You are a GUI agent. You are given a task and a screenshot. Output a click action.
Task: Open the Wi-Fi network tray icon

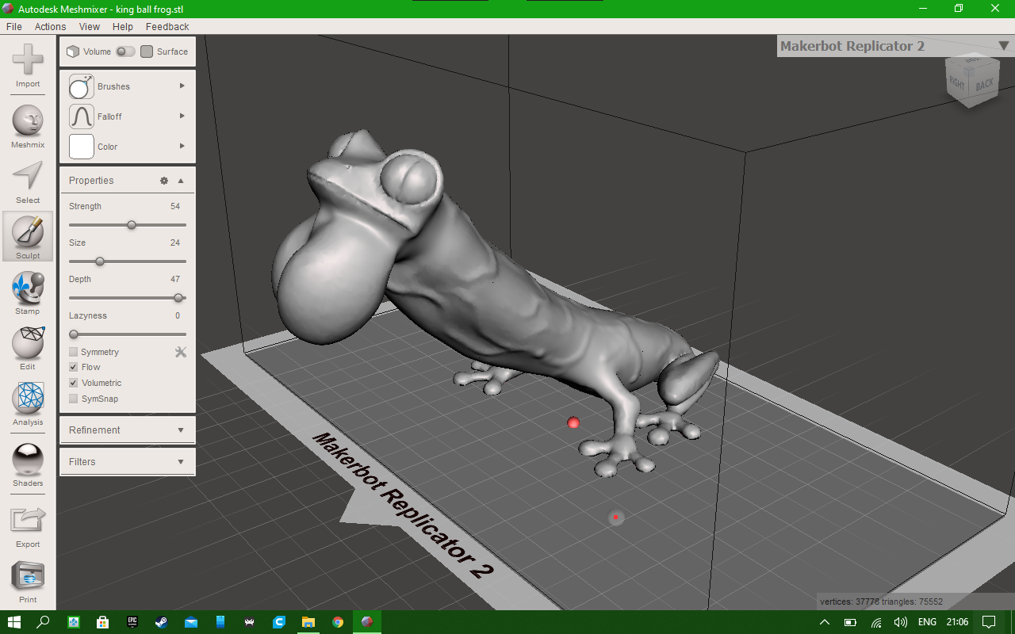tap(876, 622)
